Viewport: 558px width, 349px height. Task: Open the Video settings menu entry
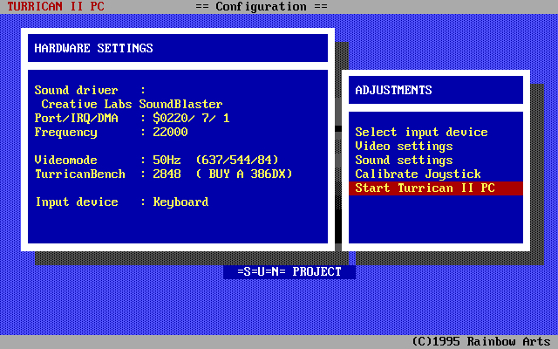(404, 147)
